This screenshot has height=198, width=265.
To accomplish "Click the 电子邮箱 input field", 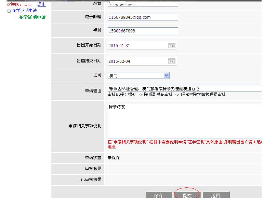I will [143, 17].
